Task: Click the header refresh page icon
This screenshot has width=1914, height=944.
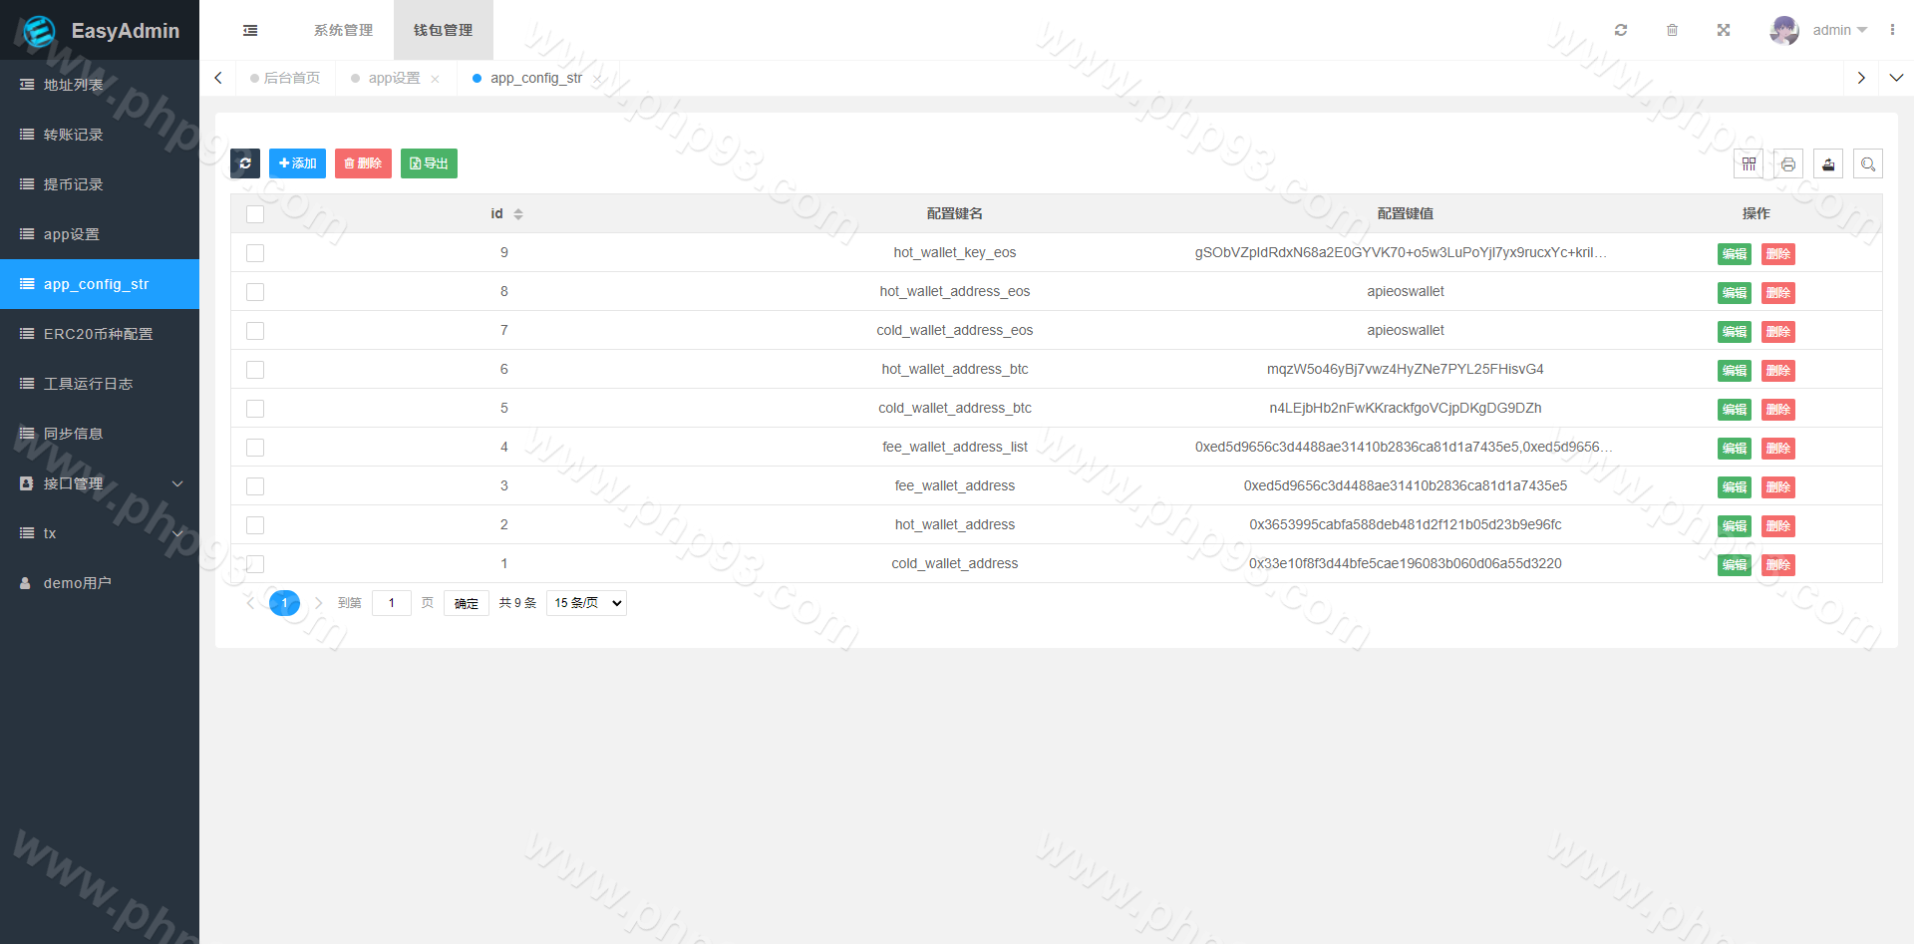Action: (1621, 30)
